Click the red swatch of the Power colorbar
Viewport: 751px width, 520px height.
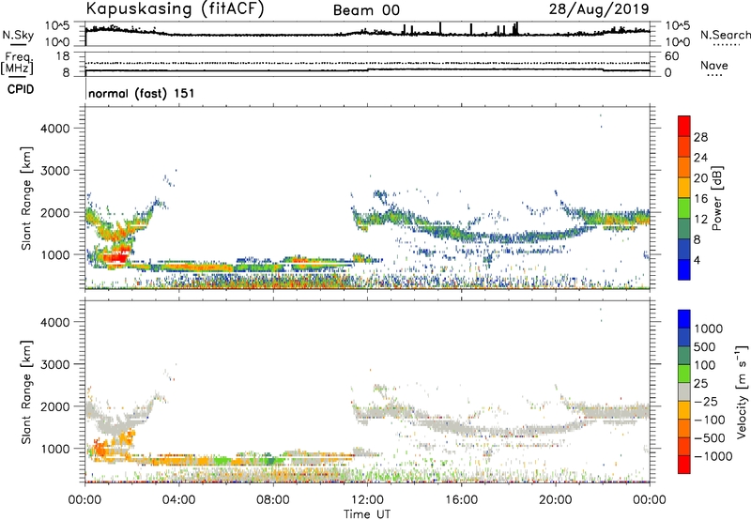(x=684, y=126)
